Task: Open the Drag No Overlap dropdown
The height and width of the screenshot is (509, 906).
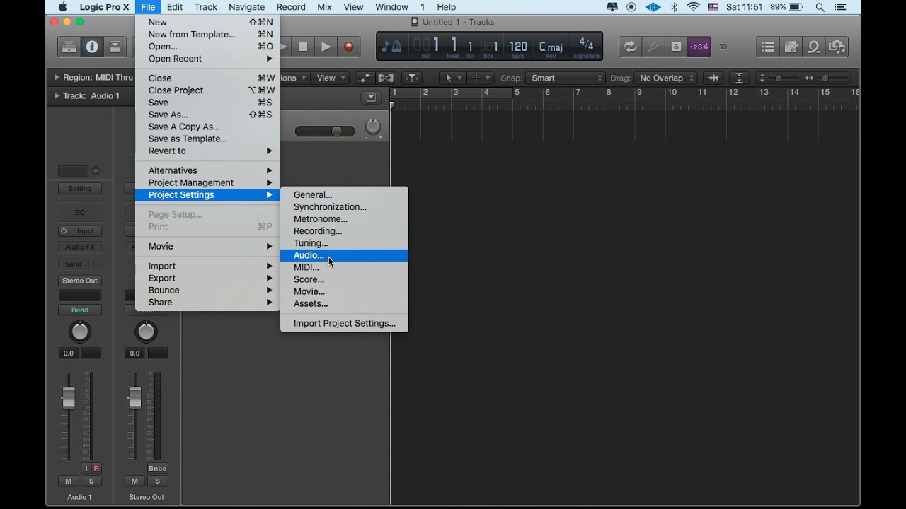Action: point(665,78)
